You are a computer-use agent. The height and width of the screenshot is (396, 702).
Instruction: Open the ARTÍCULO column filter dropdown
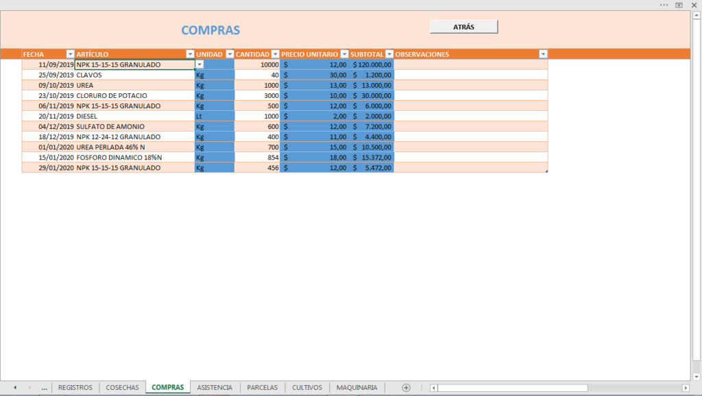(190, 54)
